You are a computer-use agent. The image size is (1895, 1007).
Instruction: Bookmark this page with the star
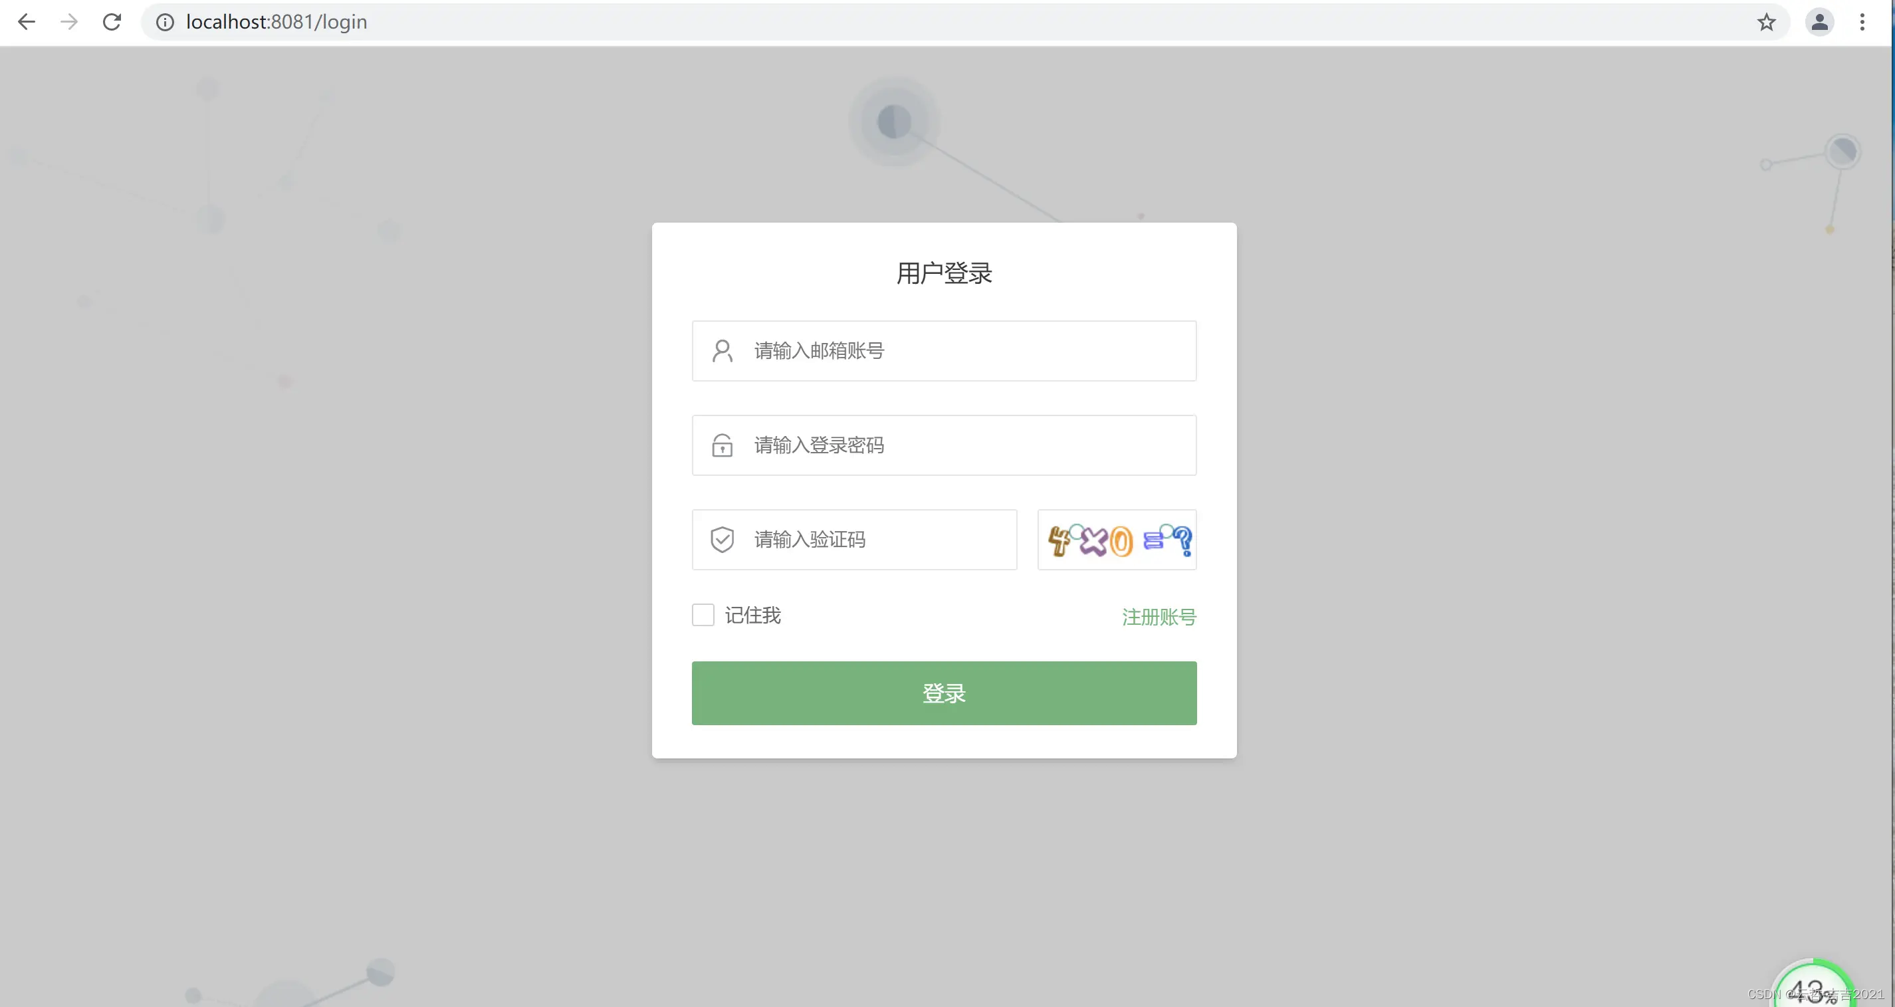click(1766, 22)
